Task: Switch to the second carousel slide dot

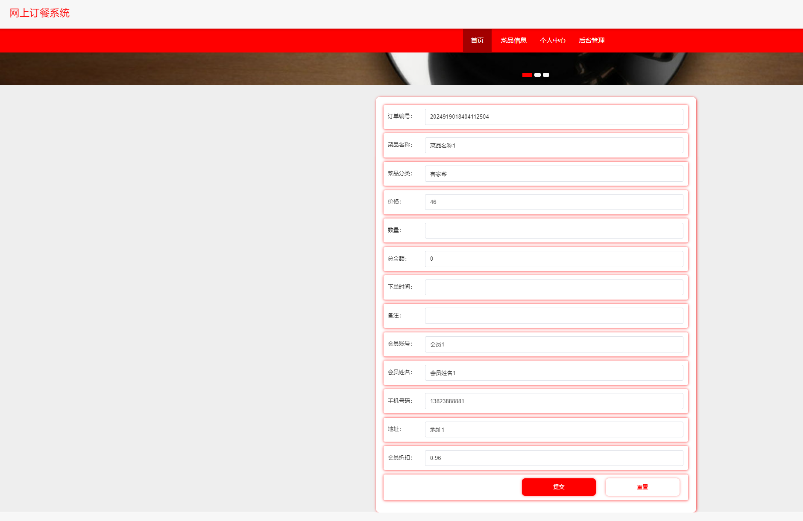Action: 537,75
